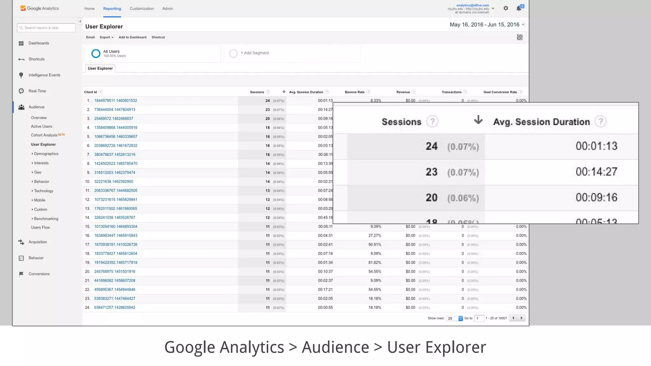
Task: Click the Intelligence Events lightbulb icon
Action: click(21, 75)
